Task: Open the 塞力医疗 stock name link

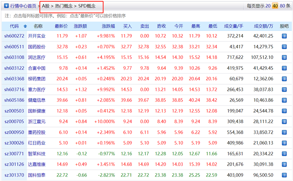Action: point(37,89)
